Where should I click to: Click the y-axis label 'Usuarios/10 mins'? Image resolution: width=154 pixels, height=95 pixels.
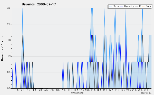(x=2, y=48)
